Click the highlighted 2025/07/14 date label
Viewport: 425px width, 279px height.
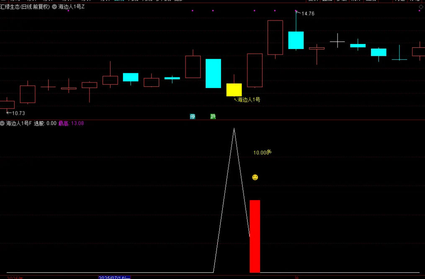pyautogui.click(x=114, y=277)
